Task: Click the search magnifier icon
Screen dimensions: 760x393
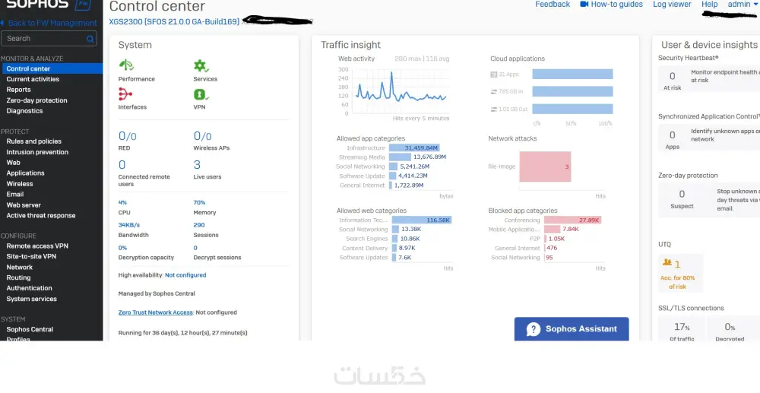Action: [x=90, y=39]
